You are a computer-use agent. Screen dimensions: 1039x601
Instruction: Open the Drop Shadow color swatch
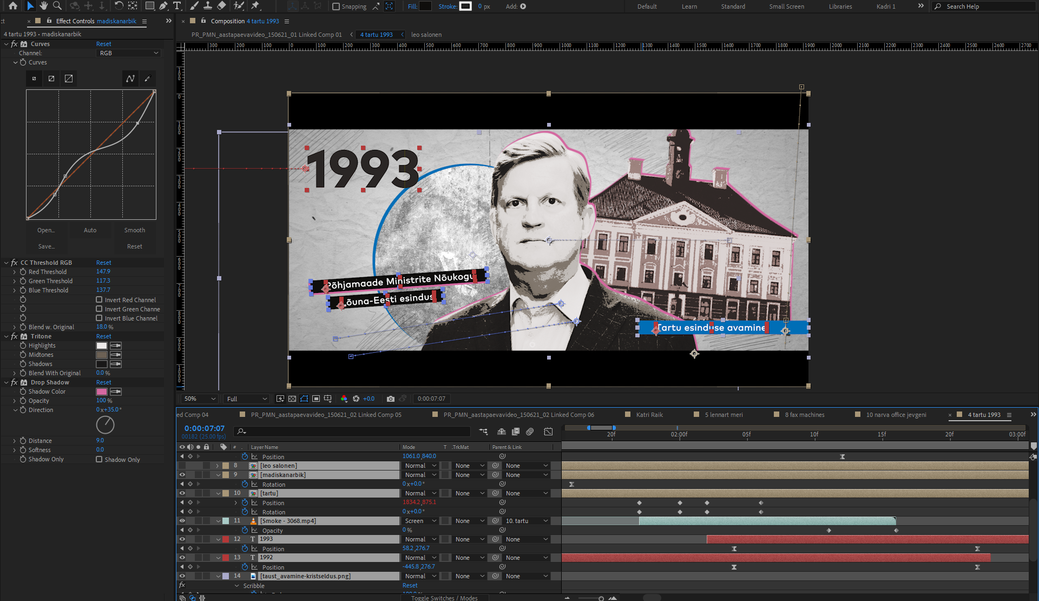click(102, 391)
